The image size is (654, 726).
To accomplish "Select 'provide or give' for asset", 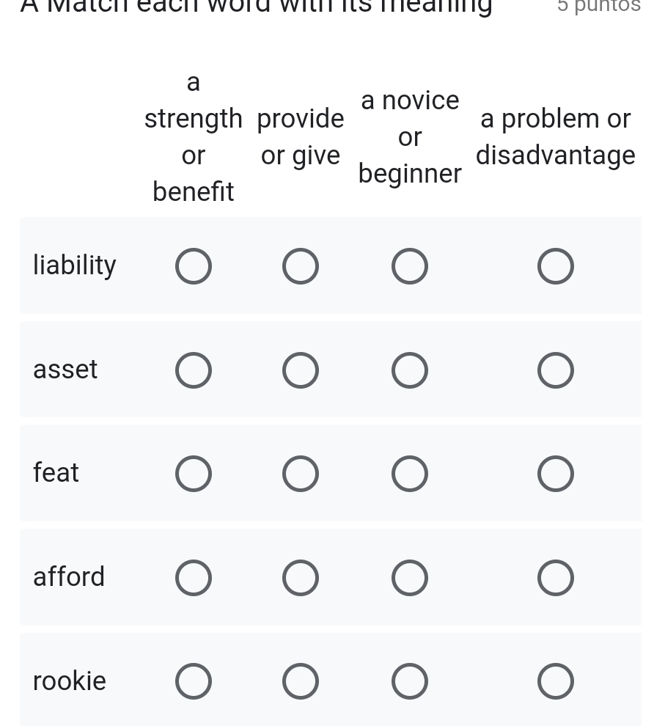I will (301, 370).
